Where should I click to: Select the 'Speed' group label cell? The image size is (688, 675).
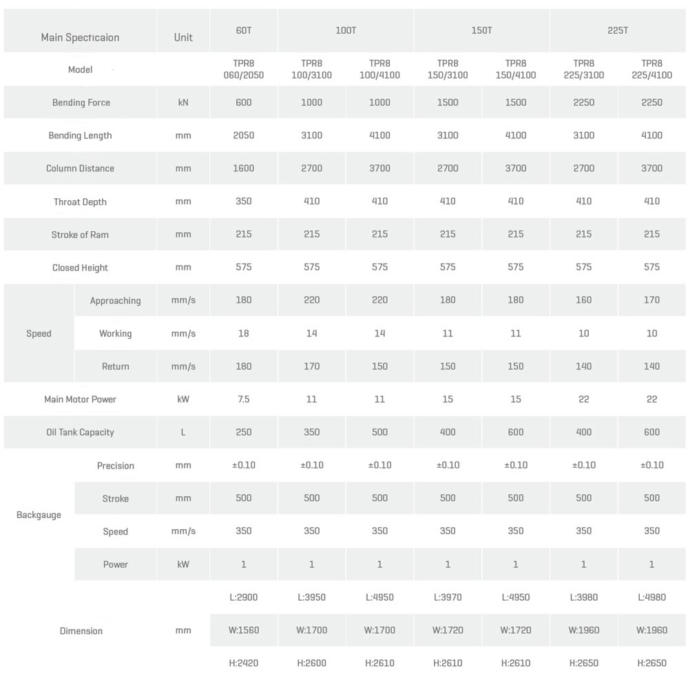point(39,334)
